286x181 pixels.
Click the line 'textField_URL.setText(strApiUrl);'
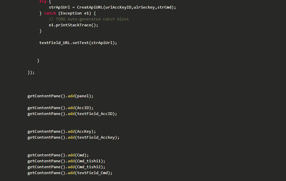pos(78,43)
